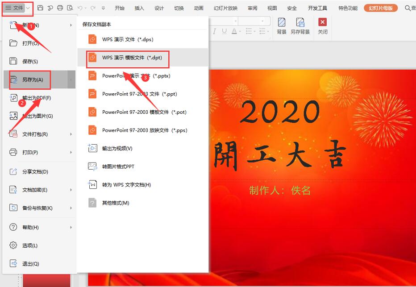
Task: Expand the arrow next to 文件
Action: pos(28,8)
